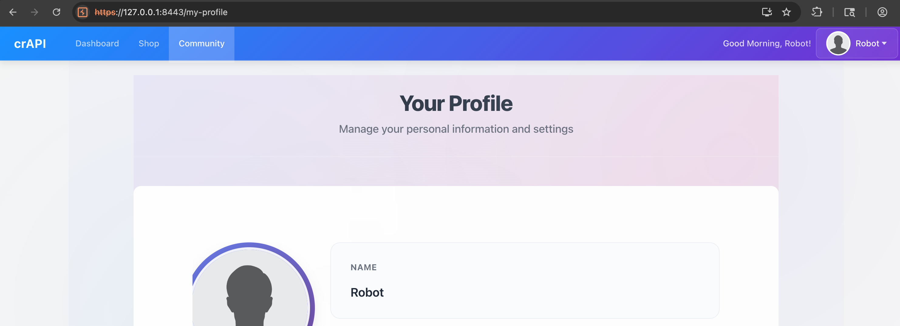Click the Good Morning, Robot! greeting
The image size is (900, 326).
(x=766, y=44)
